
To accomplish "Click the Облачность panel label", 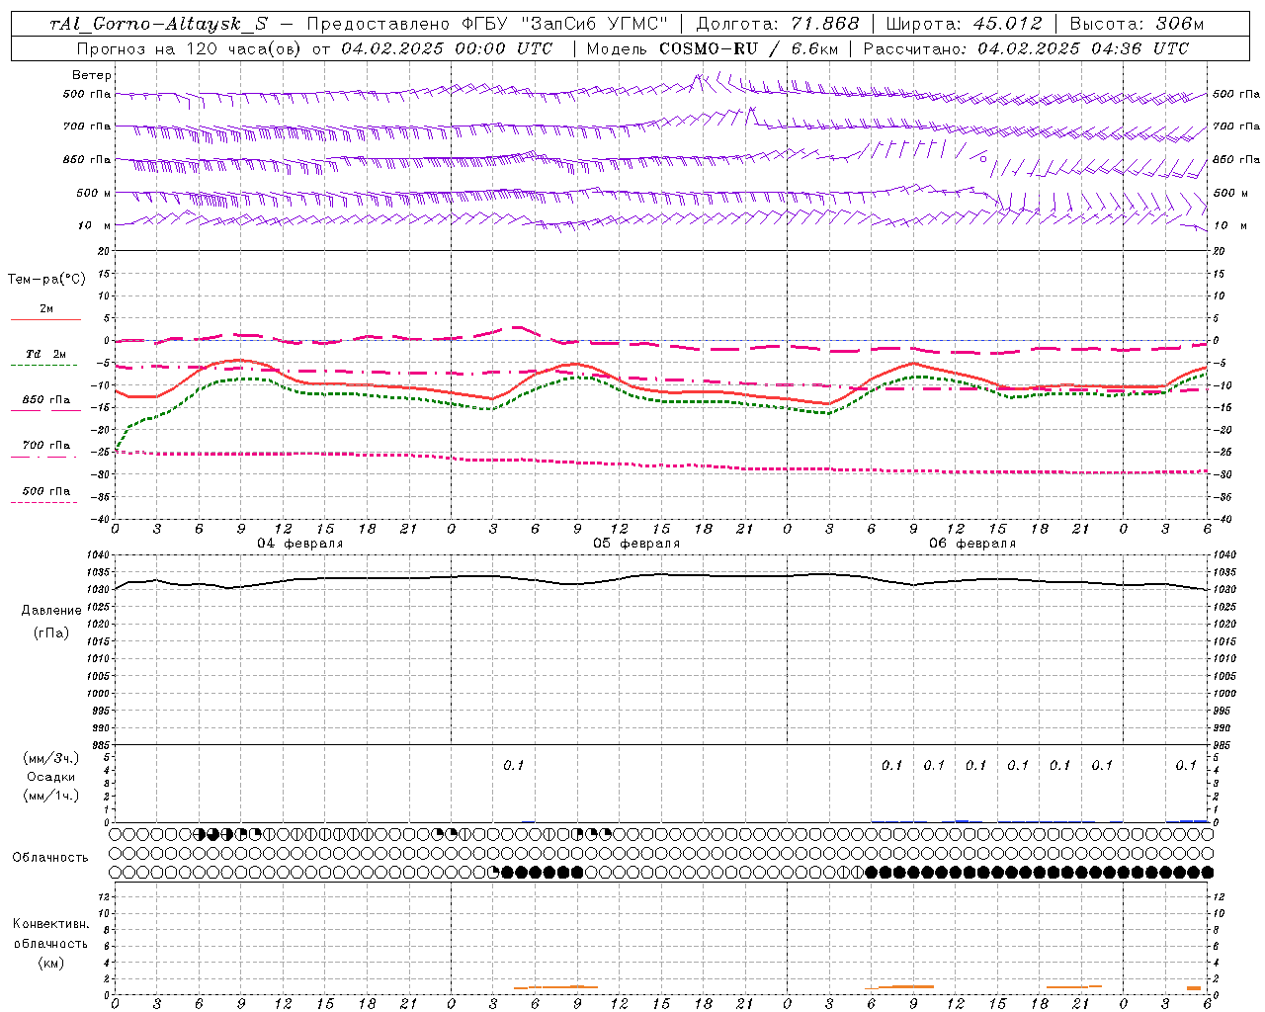I will (x=50, y=858).
